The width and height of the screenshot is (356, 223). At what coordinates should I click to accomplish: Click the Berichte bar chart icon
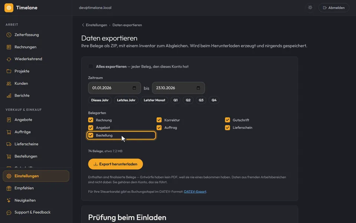9,96
